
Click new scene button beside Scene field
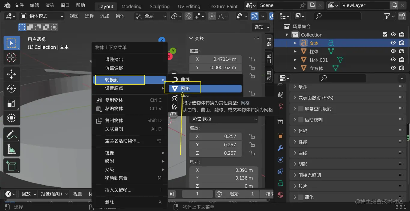pos(312,5)
